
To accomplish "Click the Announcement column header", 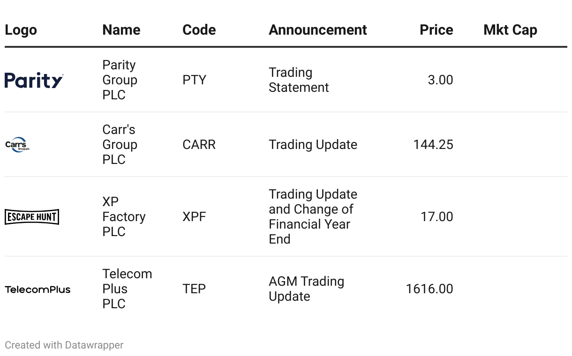I will pyautogui.click(x=317, y=30).
